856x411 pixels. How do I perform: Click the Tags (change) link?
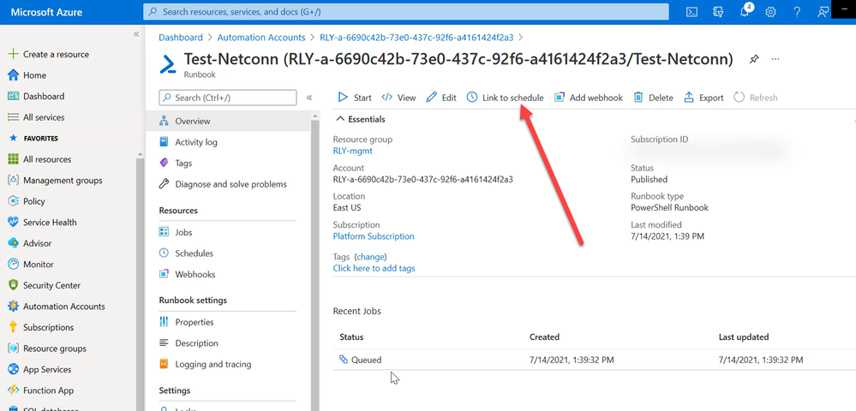pyautogui.click(x=371, y=257)
